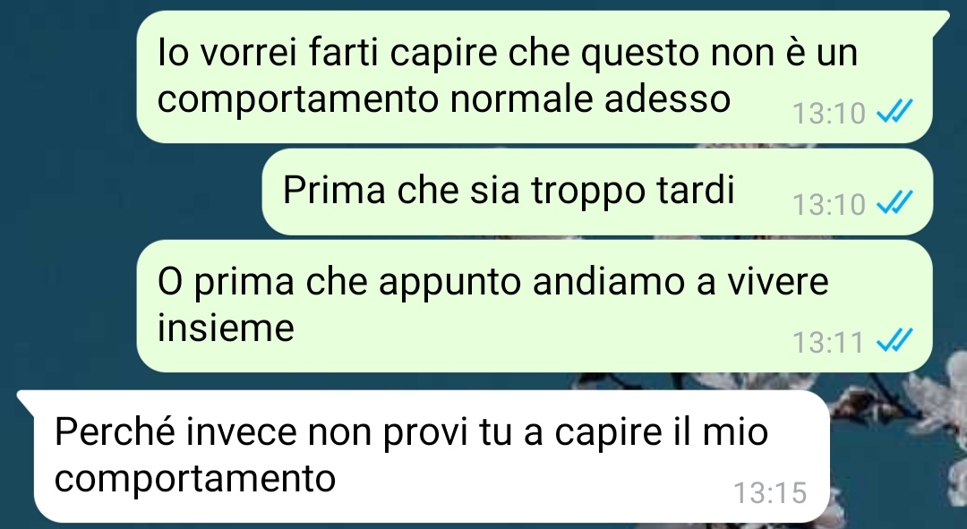Image resolution: width=967 pixels, height=529 pixels.
Task: Tap the 13:11 timestamp
Action: tap(827, 342)
